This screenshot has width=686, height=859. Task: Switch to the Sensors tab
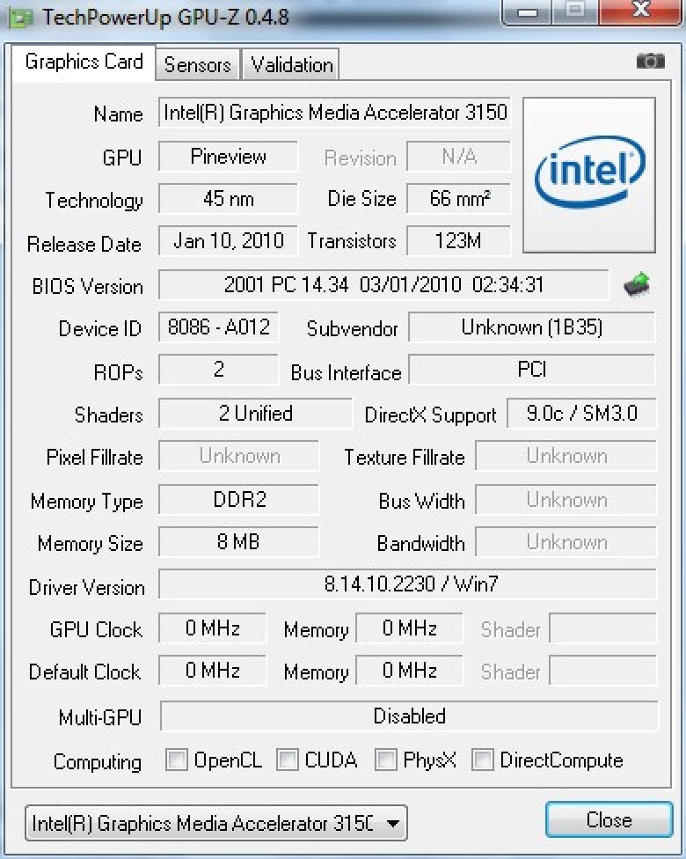(197, 64)
